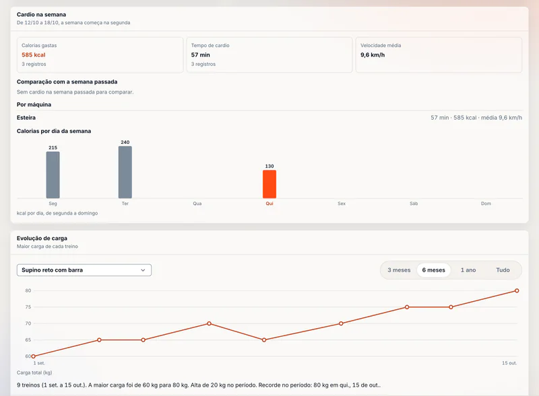
Task: Click the highlighted "Qui" day label
Action: 269,204
